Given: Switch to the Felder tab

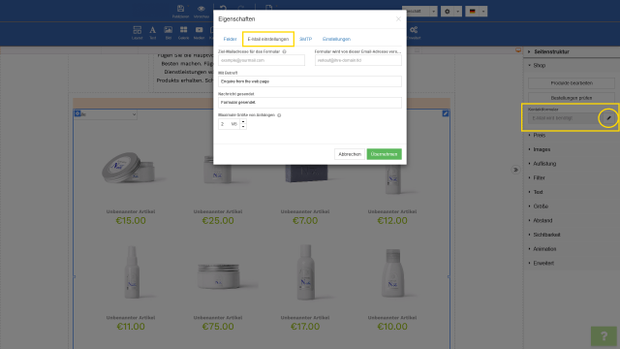Looking at the screenshot, I should pos(231,39).
